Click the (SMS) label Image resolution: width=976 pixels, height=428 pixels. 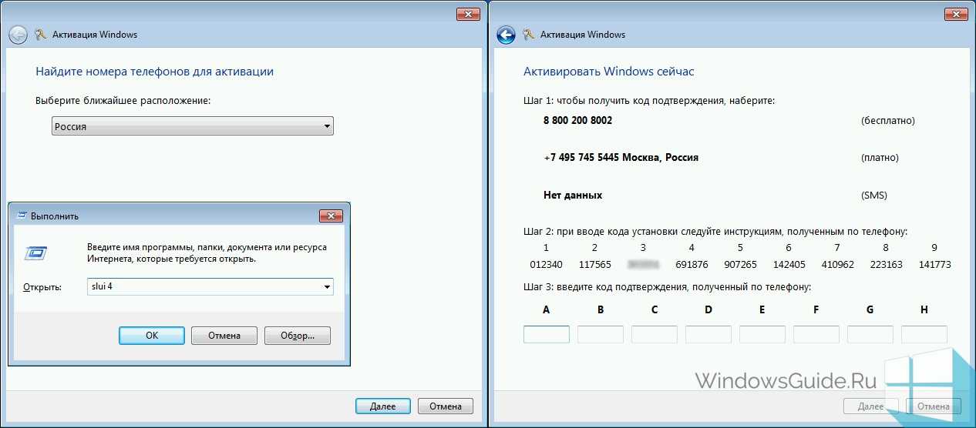tap(874, 196)
